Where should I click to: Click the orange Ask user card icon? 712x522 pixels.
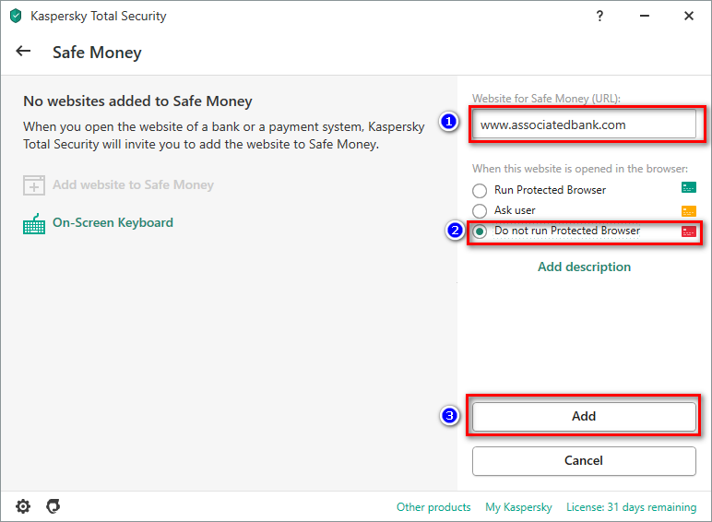point(688,210)
